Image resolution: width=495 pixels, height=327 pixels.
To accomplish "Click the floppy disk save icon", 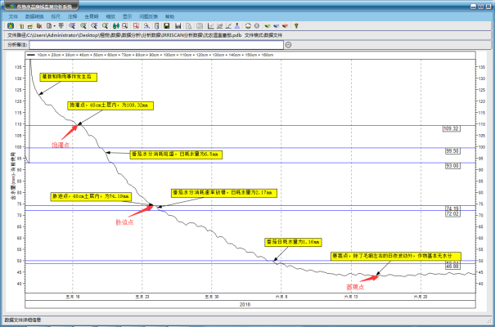I will tap(167, 26).
